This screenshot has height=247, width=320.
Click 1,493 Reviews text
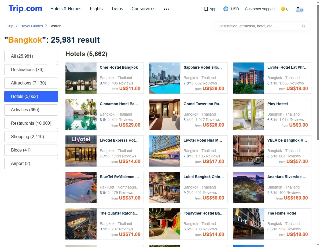[124, 156]
